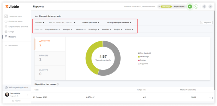Click green play clock-in button

pos(190,6)
